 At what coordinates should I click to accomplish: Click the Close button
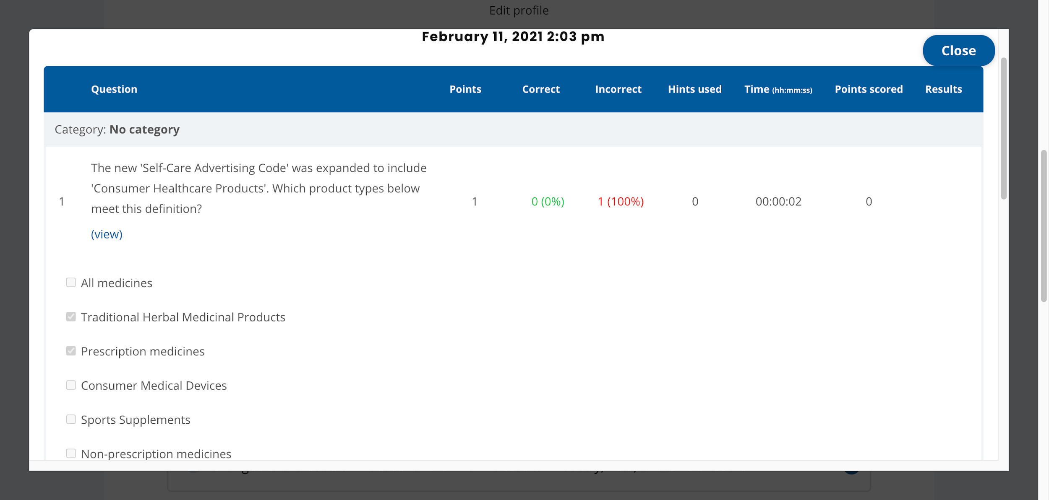[958, 50]
